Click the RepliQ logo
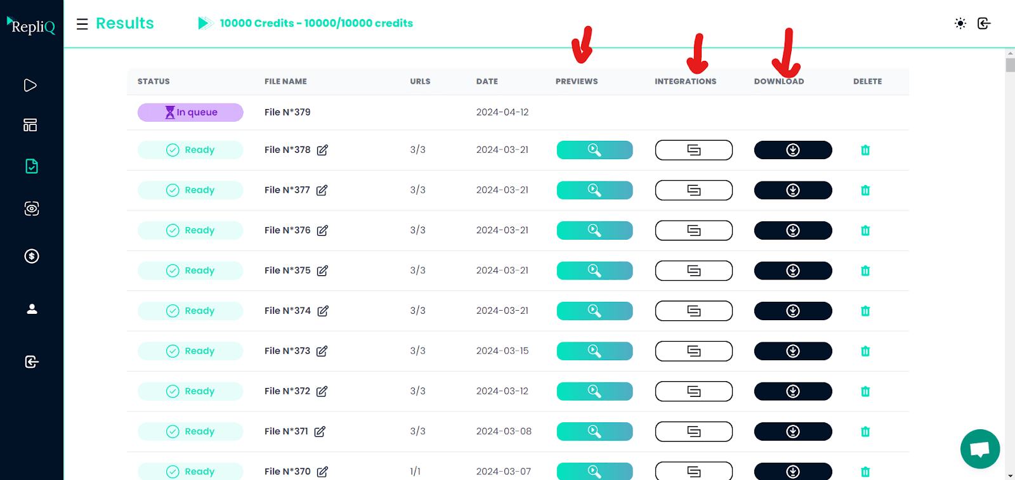 point(32,25)
